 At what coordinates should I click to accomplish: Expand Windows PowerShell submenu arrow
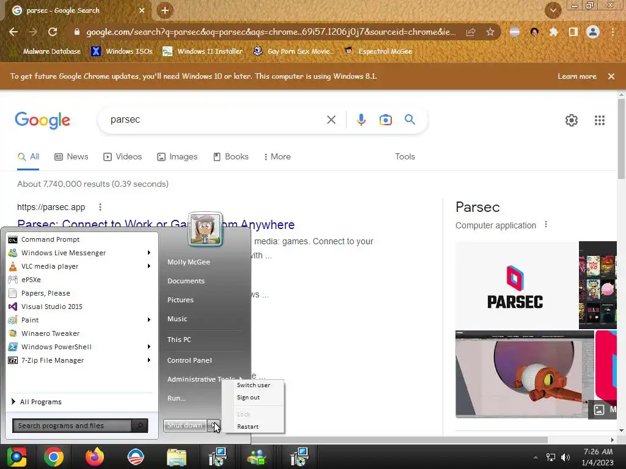coord(149,347)
